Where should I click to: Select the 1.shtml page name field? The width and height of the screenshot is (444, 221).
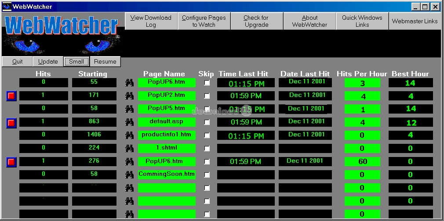(x=167, y=148)
